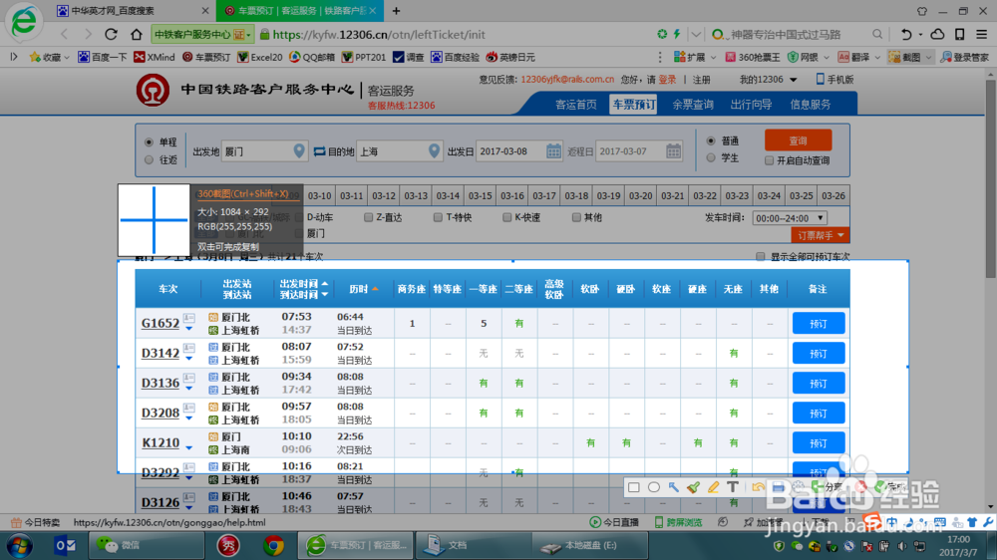The width and height of the screenshot is (997, 560).
Task: Save the screenshot with the disk icon
Action: click(779, 487)
